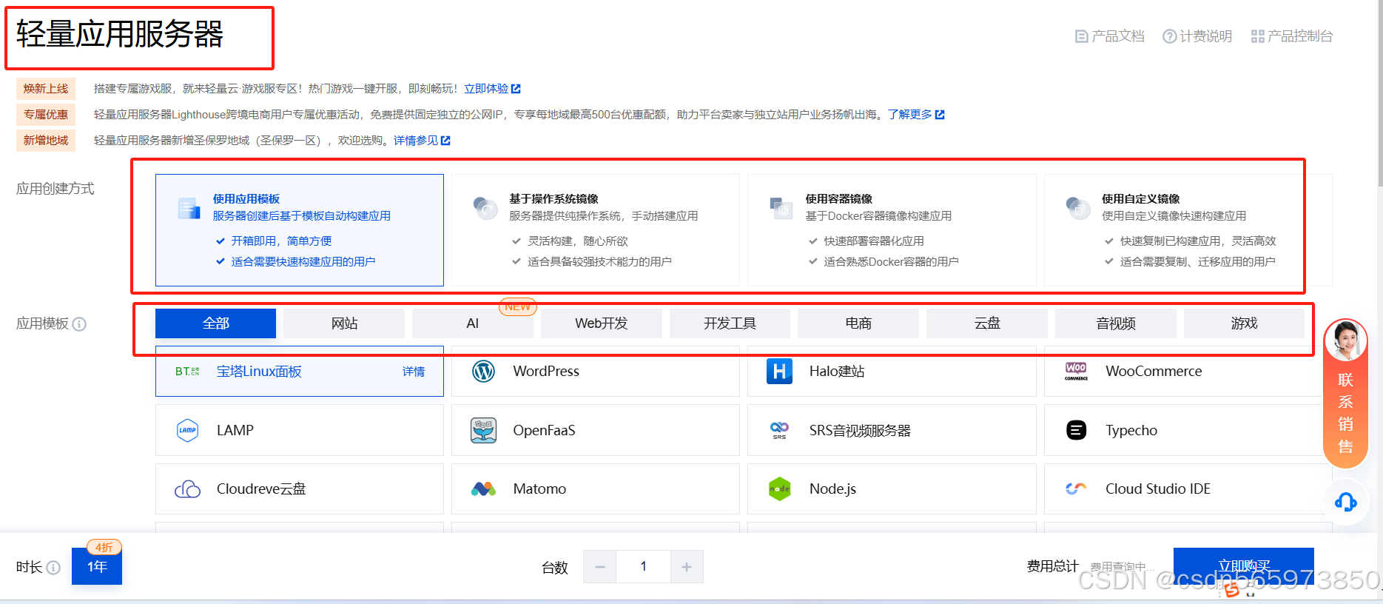Click the Typecho logo icon
Viewport: 1383px width, 604px height.
coord(1077,430)
